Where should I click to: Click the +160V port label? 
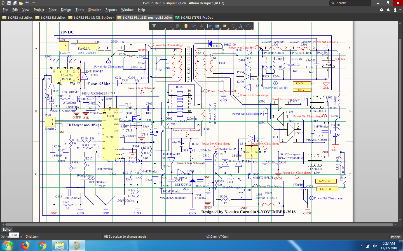click(x=302, y=90)
